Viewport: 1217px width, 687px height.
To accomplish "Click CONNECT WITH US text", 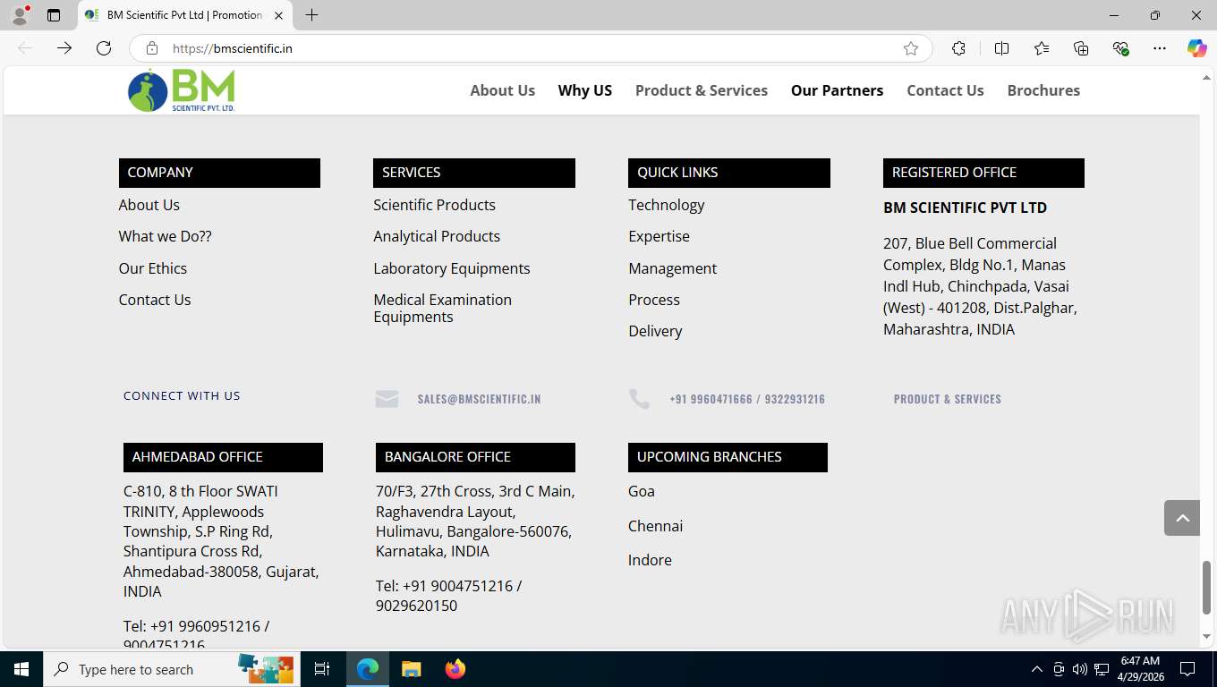I will 182,395.
